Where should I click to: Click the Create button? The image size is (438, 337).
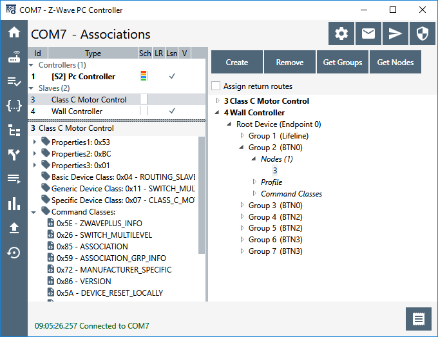coord(236,63)
